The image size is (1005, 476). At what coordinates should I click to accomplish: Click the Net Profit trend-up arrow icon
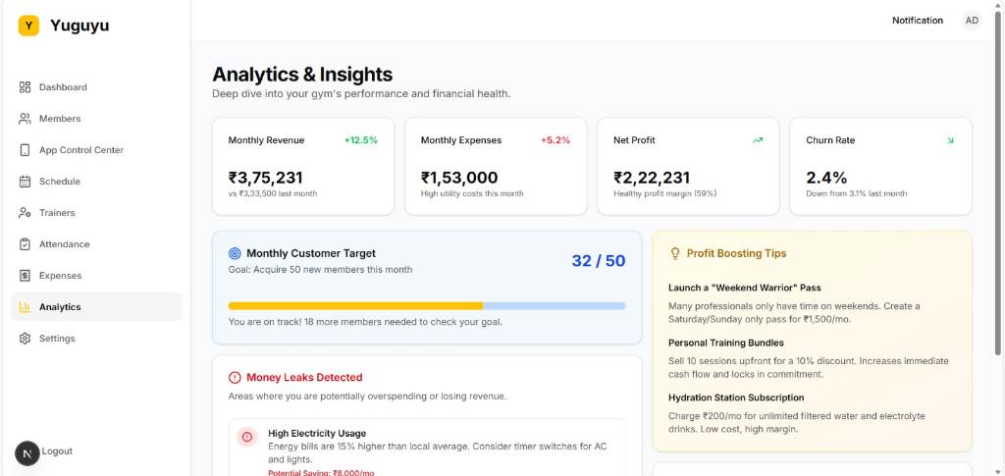(757, 140)
